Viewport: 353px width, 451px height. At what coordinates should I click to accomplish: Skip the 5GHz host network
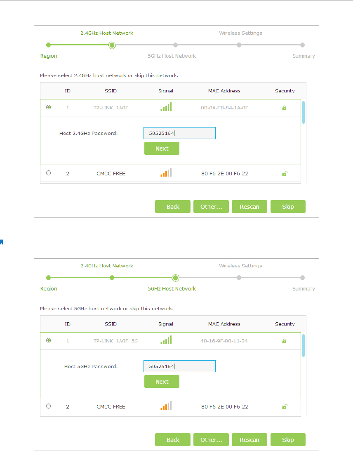pos(288,439)
